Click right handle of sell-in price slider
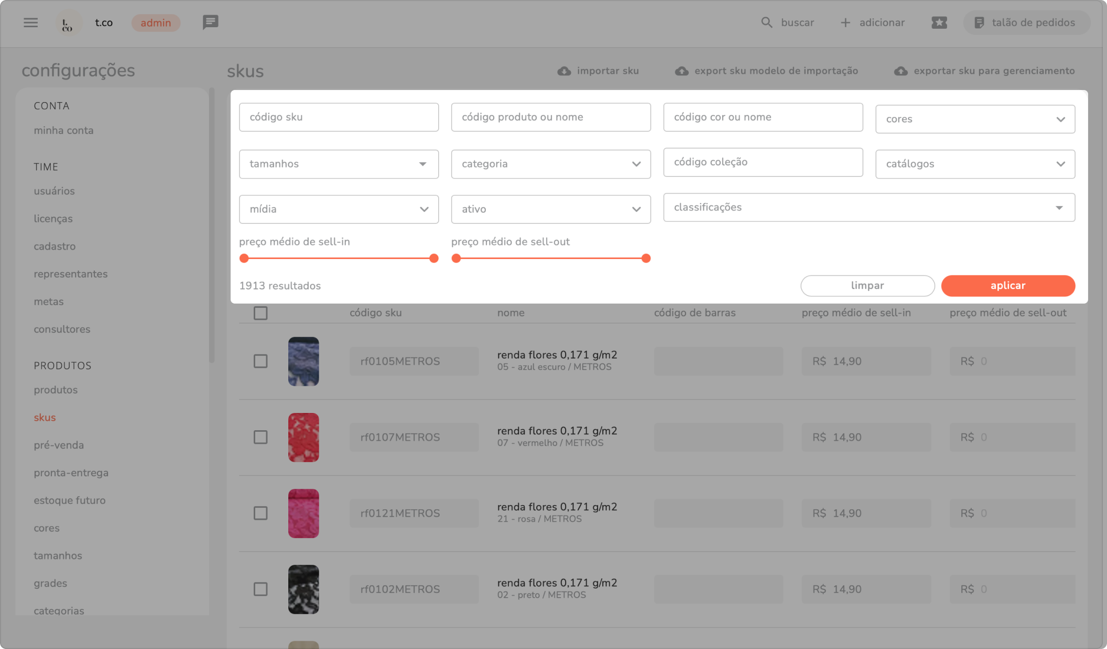This screenshot has height=649, width=1107. [x=433, y=258]
